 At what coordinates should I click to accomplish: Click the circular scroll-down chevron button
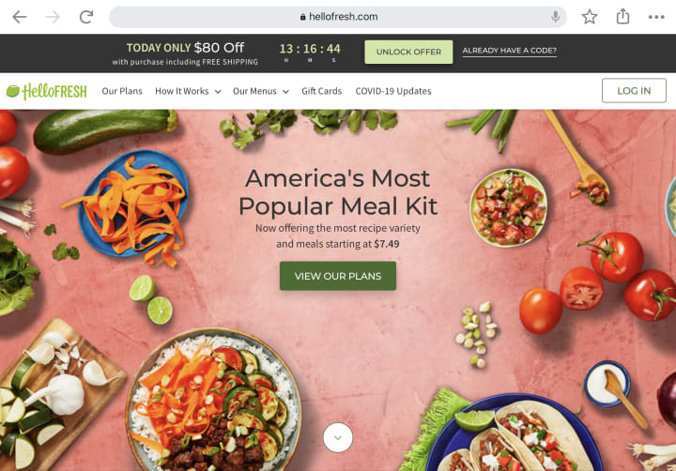tap(338, 437)
